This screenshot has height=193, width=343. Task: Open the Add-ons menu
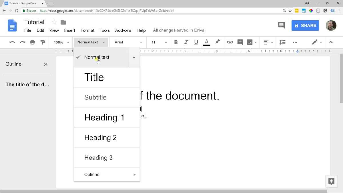click(123, 30)
